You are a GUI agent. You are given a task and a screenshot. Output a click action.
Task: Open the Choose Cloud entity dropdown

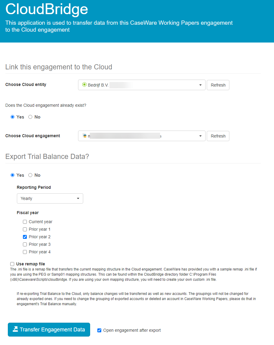coord(142,85)
